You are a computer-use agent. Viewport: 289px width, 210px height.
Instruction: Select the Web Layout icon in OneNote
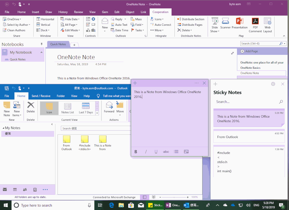coord(267,24)
